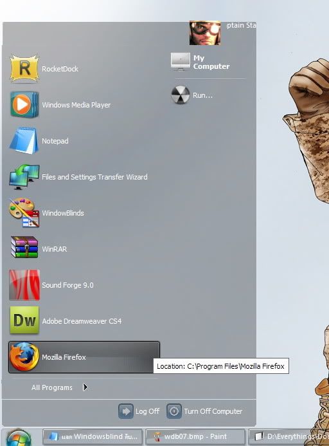Launch Windows Media Player icon
This screenshot has height=446, width=329.
pos(24,105)
